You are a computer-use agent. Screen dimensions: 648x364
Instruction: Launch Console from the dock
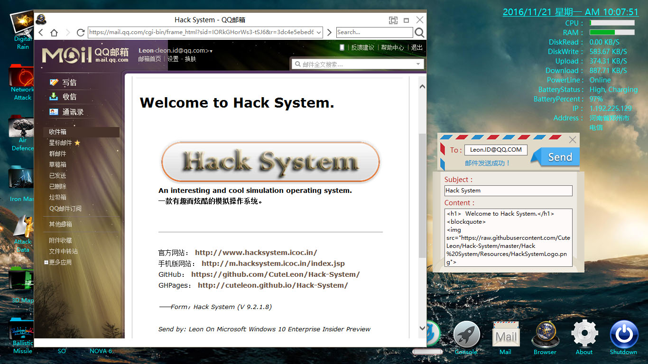[467, 337]
